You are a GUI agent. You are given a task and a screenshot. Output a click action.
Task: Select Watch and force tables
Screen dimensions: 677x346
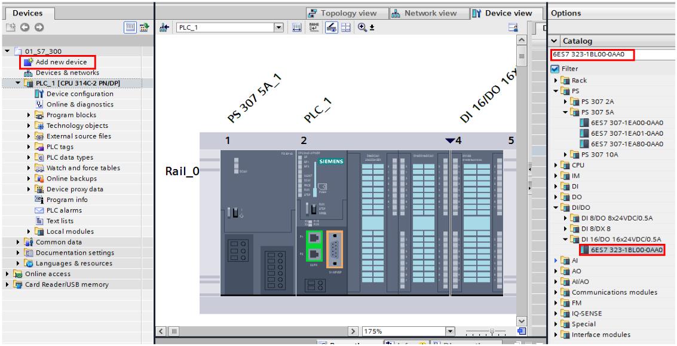[x=83, y=168]
